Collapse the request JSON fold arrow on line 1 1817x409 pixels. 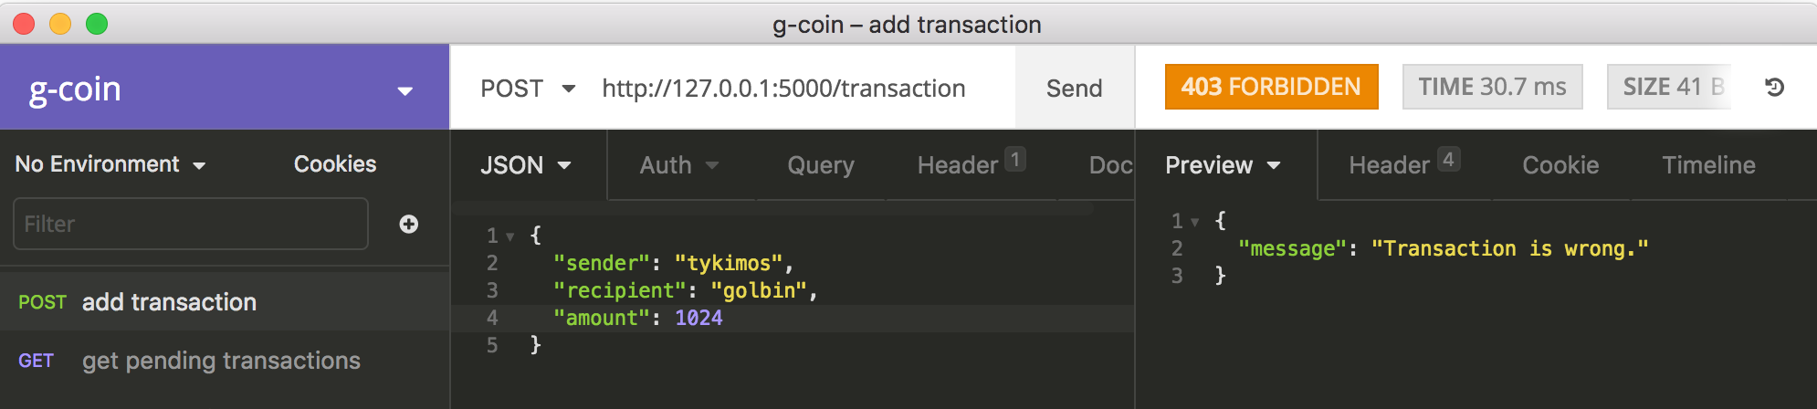tap(510, 236)
